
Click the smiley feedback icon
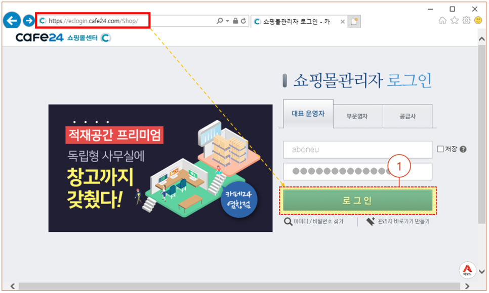click(x=478, y=21)
